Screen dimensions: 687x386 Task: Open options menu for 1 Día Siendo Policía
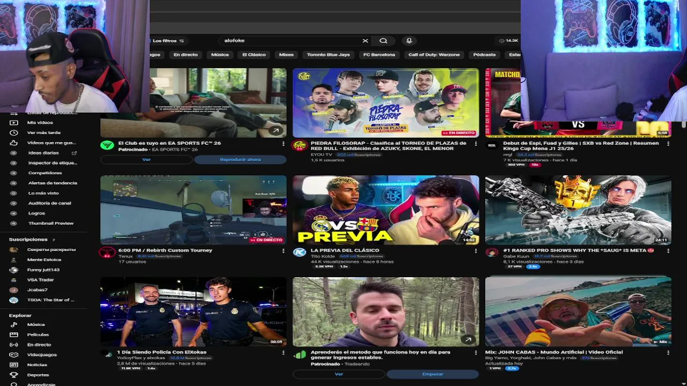pyautogui.click(x=283, y=353)
